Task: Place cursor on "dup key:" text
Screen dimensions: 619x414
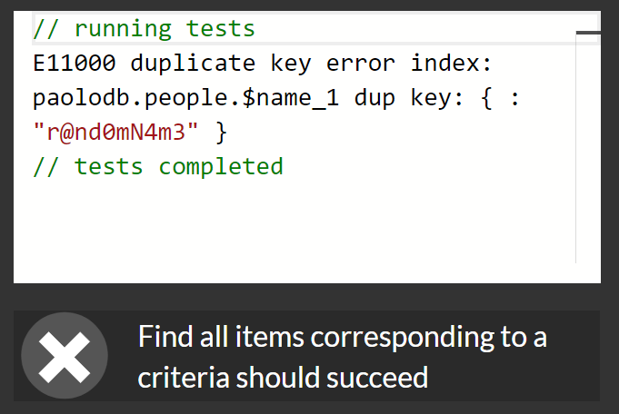Action: pyautogui.click(x=409, y=98)
